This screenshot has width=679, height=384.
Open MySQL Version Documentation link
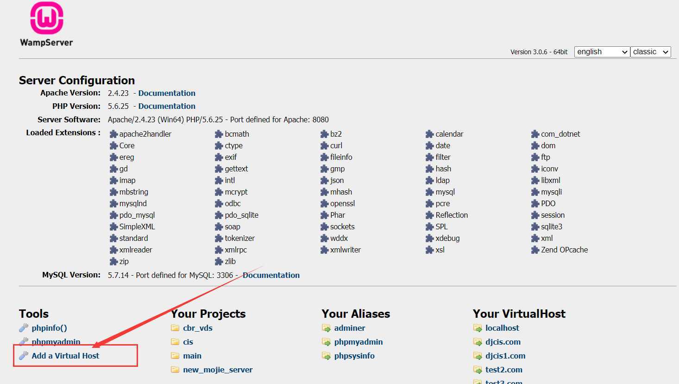(271, 275)
